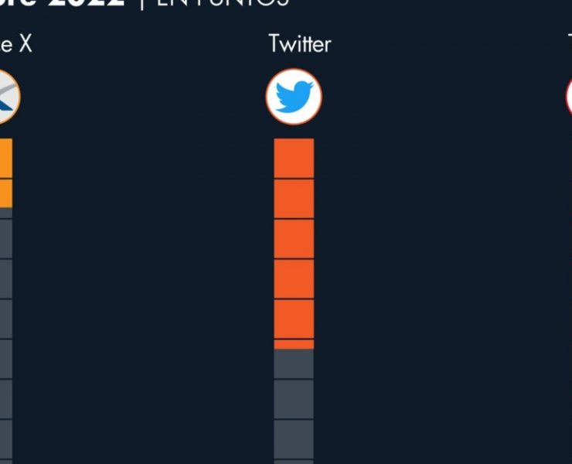Click the fifth full orange Twitter bar segment

point(294,319)
